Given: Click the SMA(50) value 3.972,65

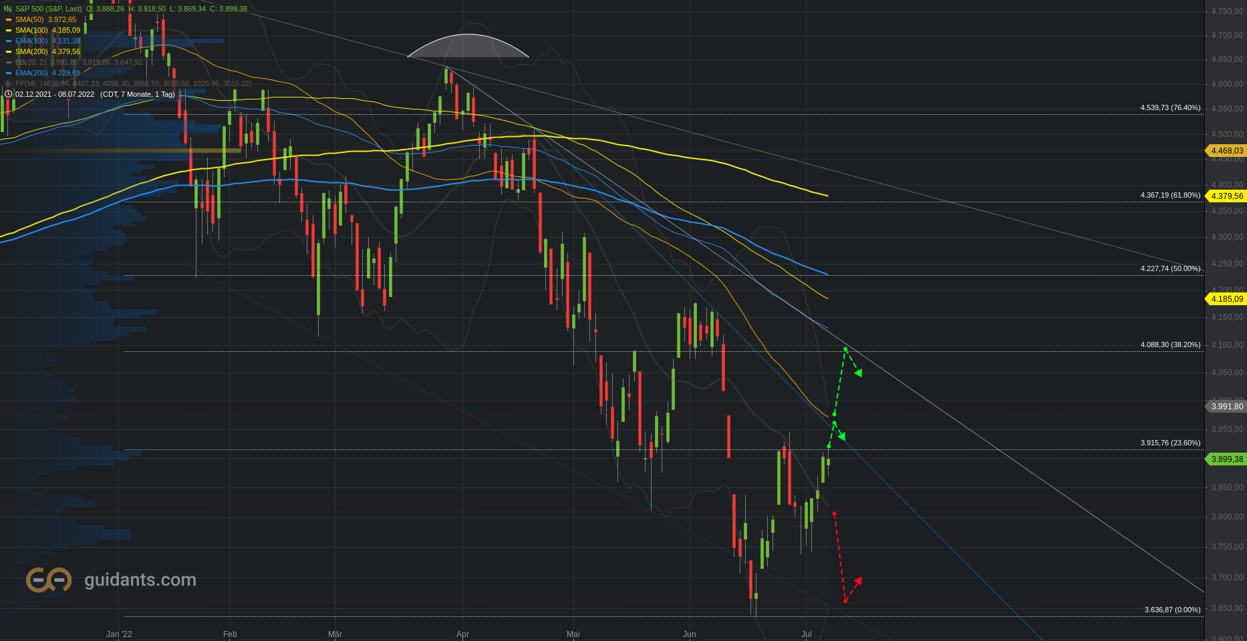Looking at the screenshot, I should (x=62, y=19).
